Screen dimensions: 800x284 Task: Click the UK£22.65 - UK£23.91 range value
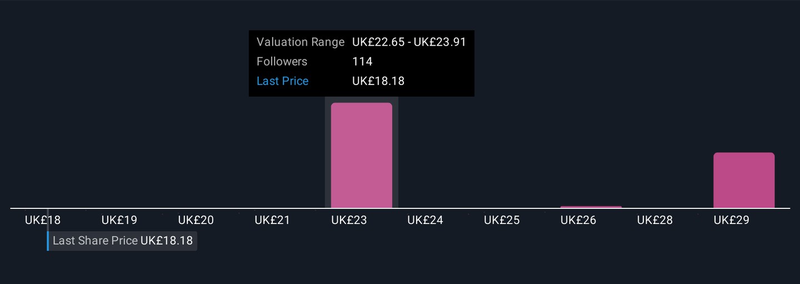tap(409, 42)
